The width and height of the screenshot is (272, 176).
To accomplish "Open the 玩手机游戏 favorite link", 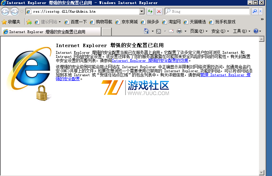I will coord(222,22).
